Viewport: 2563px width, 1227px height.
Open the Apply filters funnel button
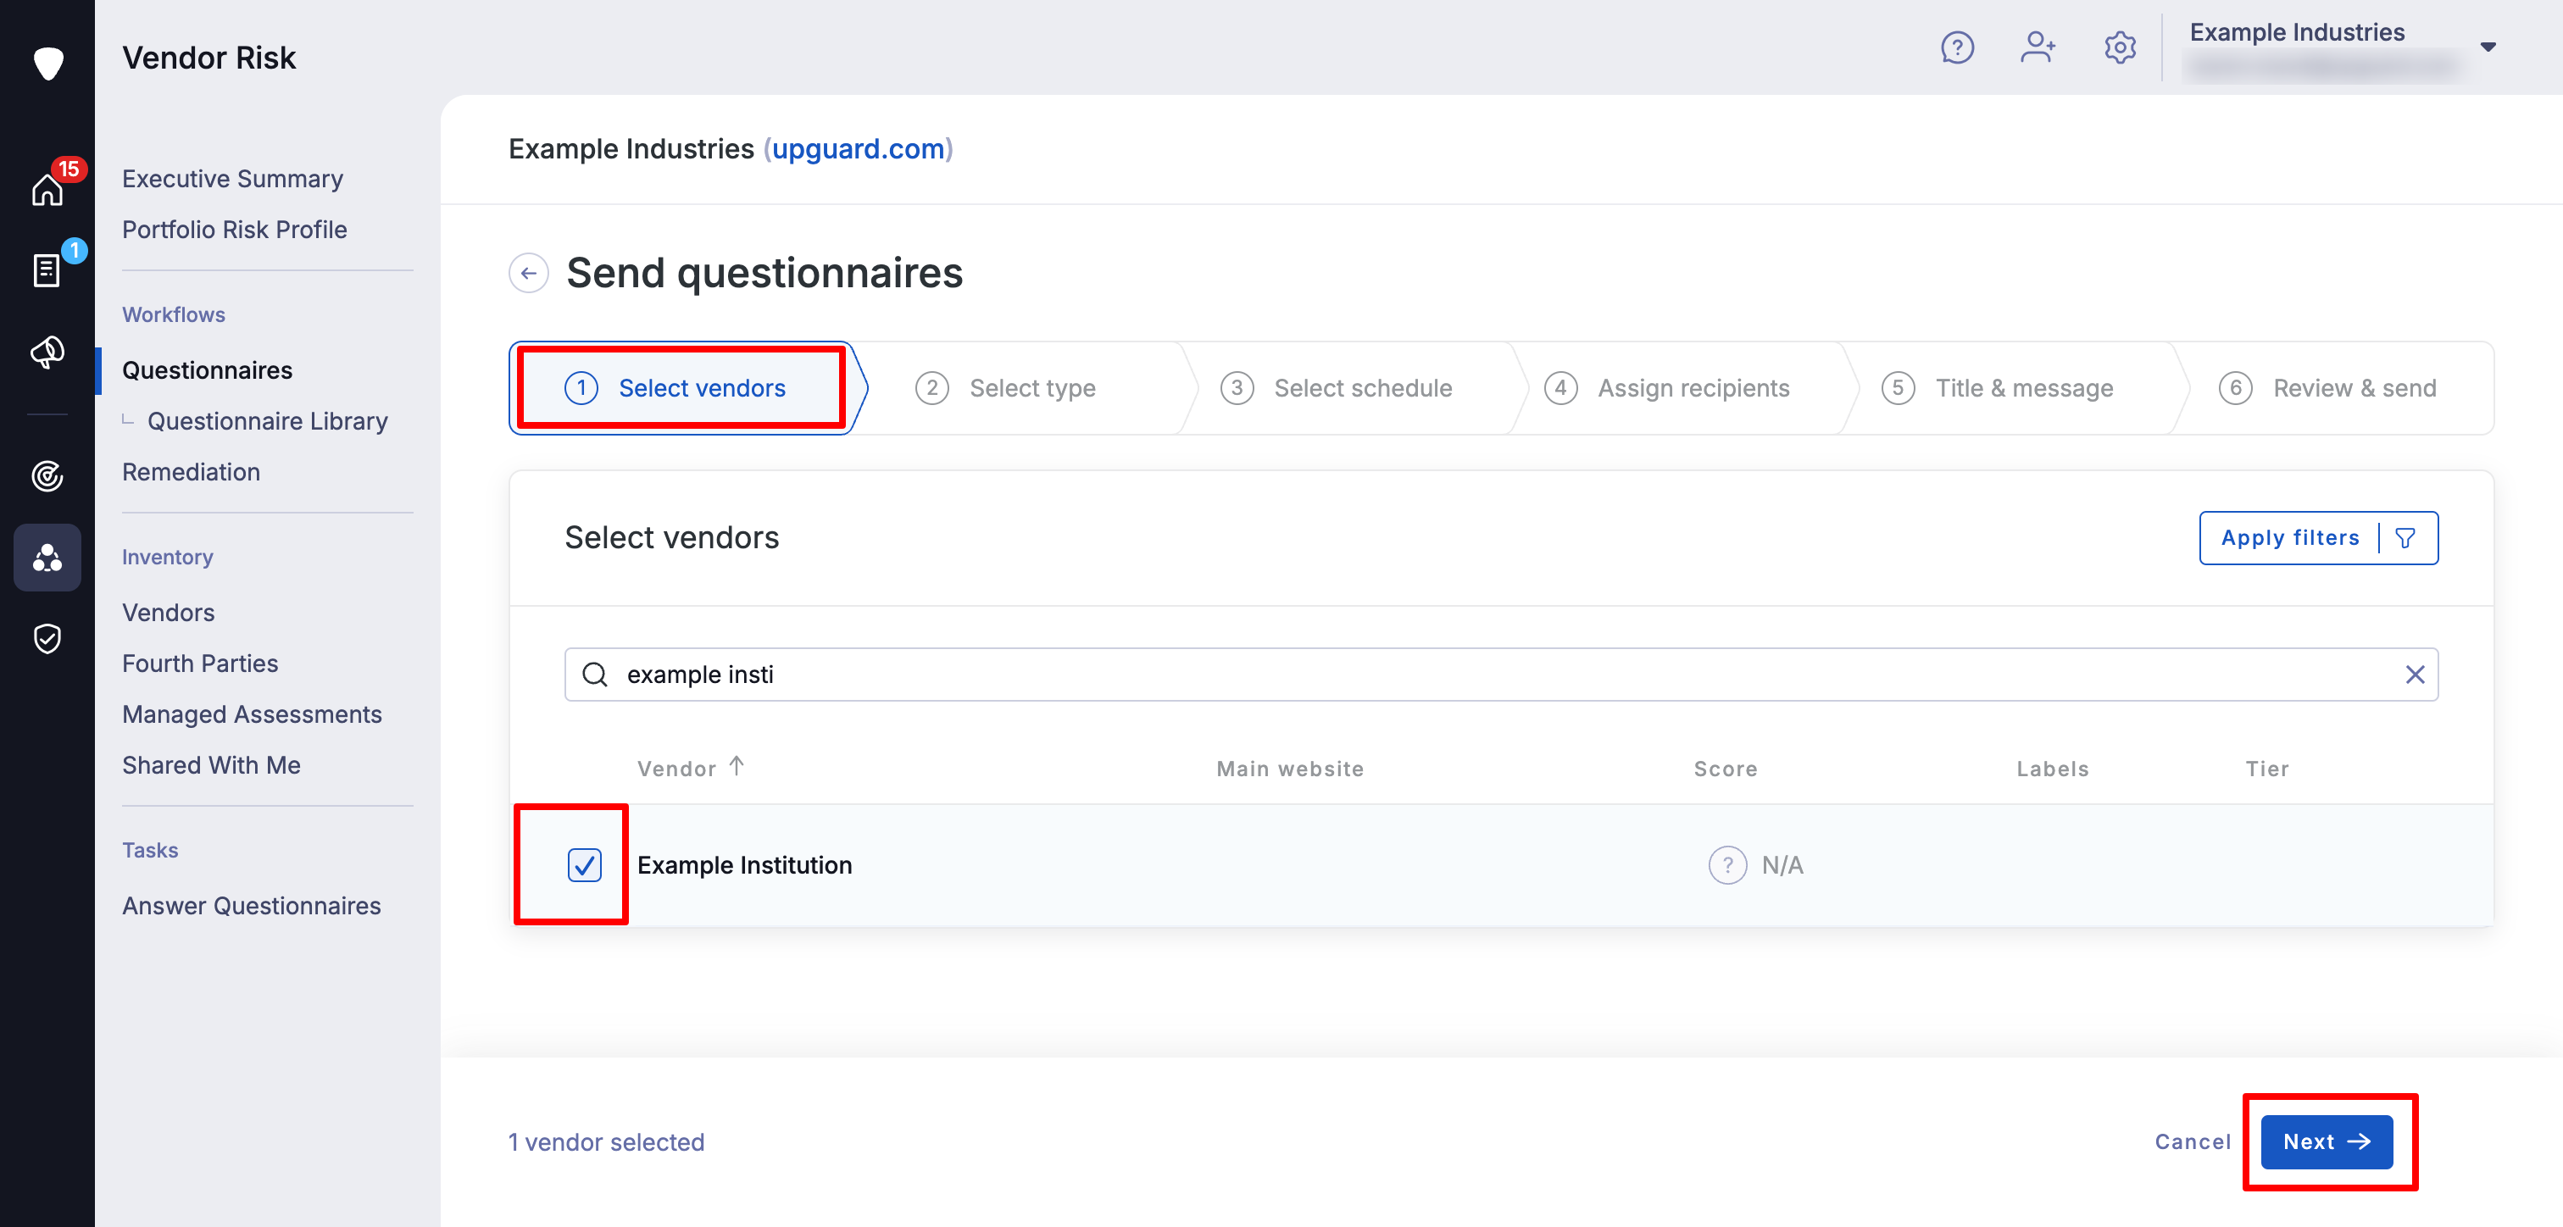tap(2317, 537)
